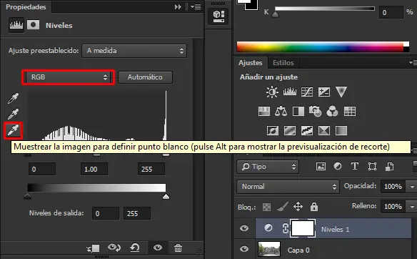This screenshot has width=417, height=259.
Task: Click the output levels white slider handle
Action: coord(166,197)
